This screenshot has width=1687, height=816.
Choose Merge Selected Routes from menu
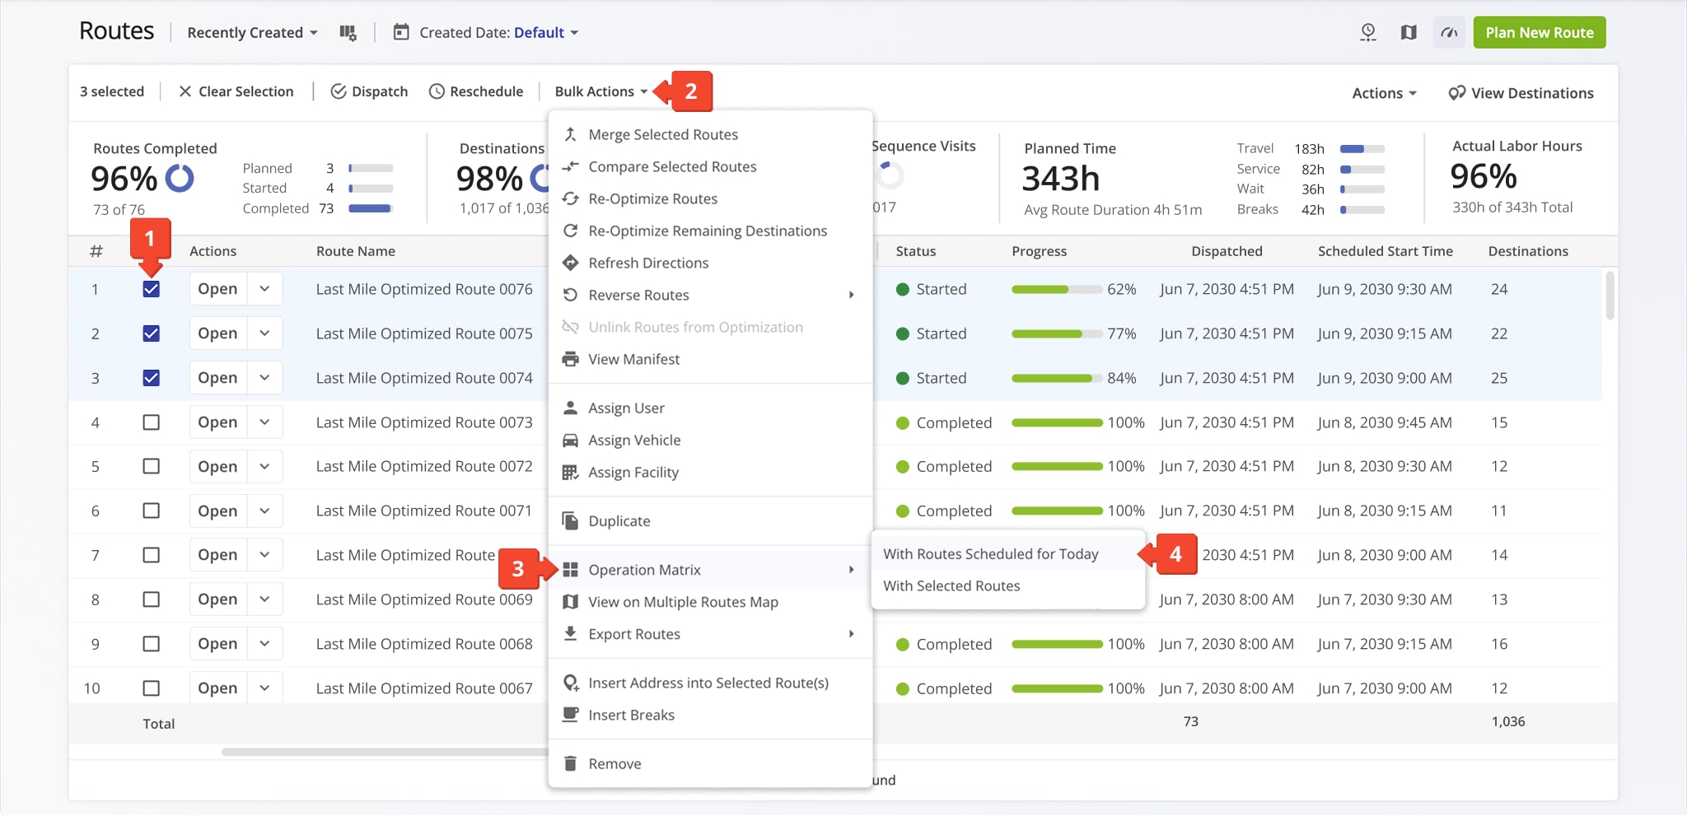(x=662, y=134)
